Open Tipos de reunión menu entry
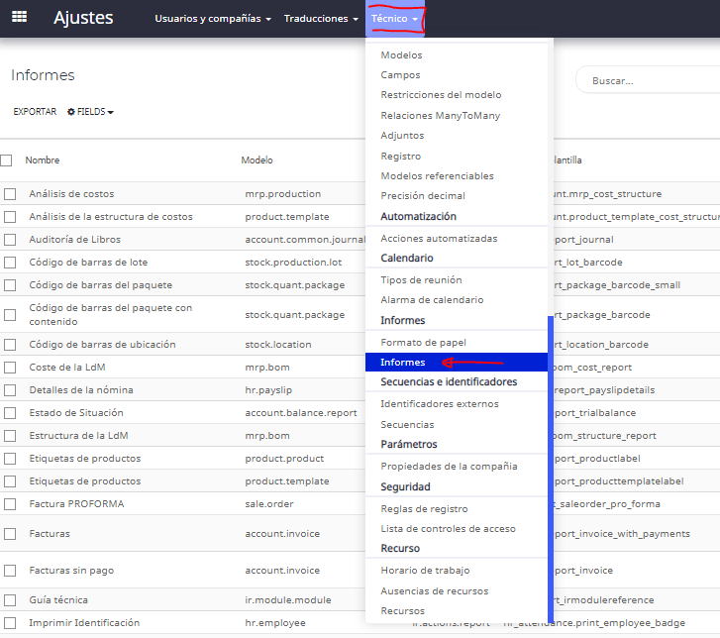 tap(421, 279)
